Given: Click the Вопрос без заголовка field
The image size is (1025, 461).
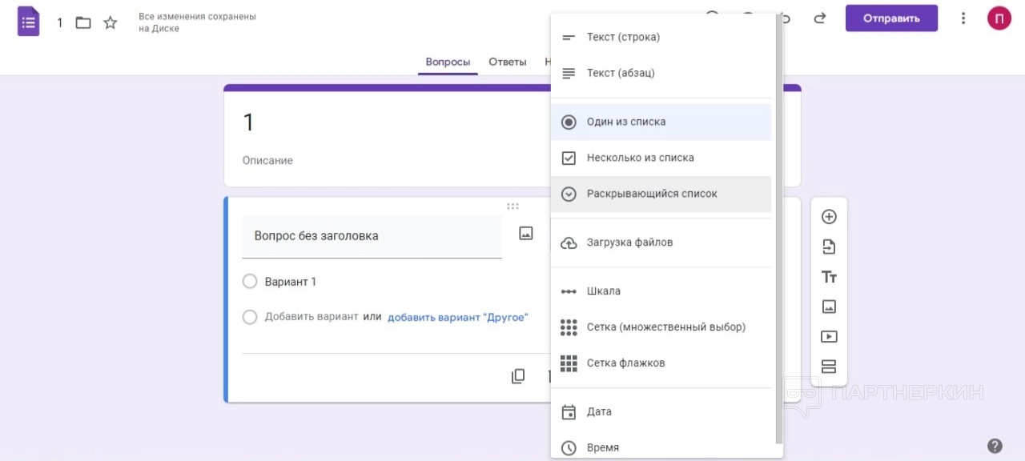Looking at the screenshot, I should (x=372, y=236).
